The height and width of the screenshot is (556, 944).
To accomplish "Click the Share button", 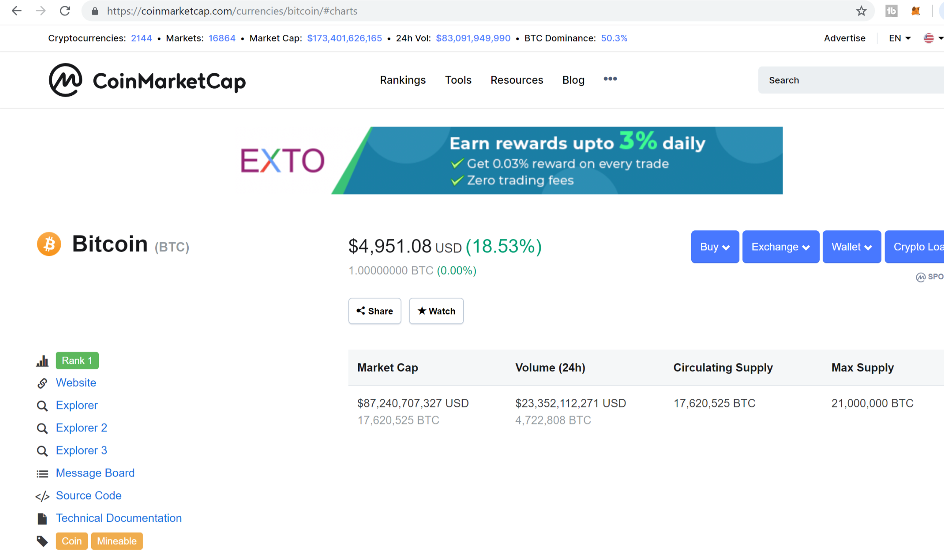I will (375, 311).
